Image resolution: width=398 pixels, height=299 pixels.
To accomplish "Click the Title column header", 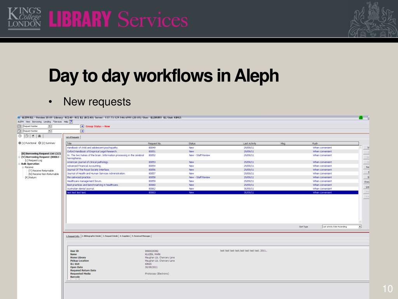I will (107, 143).
